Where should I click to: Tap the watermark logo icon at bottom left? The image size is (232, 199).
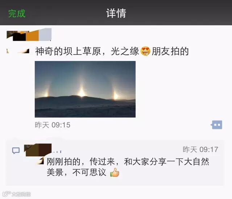(7, 194)
